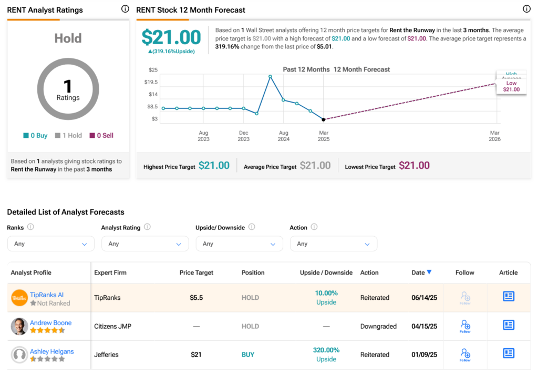Expand the Analyst Rating dropdown
The width and height of the screenshot is (538, 374).
point(144,244)
